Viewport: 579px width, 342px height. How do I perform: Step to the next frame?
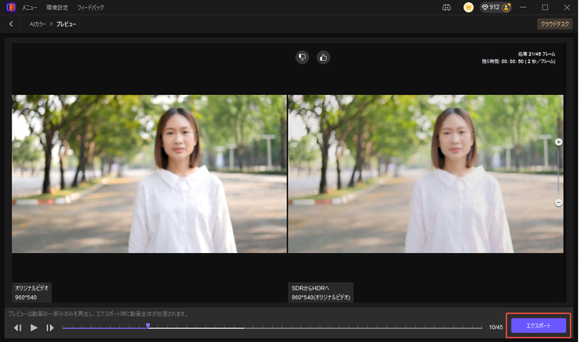click(50, 328)
